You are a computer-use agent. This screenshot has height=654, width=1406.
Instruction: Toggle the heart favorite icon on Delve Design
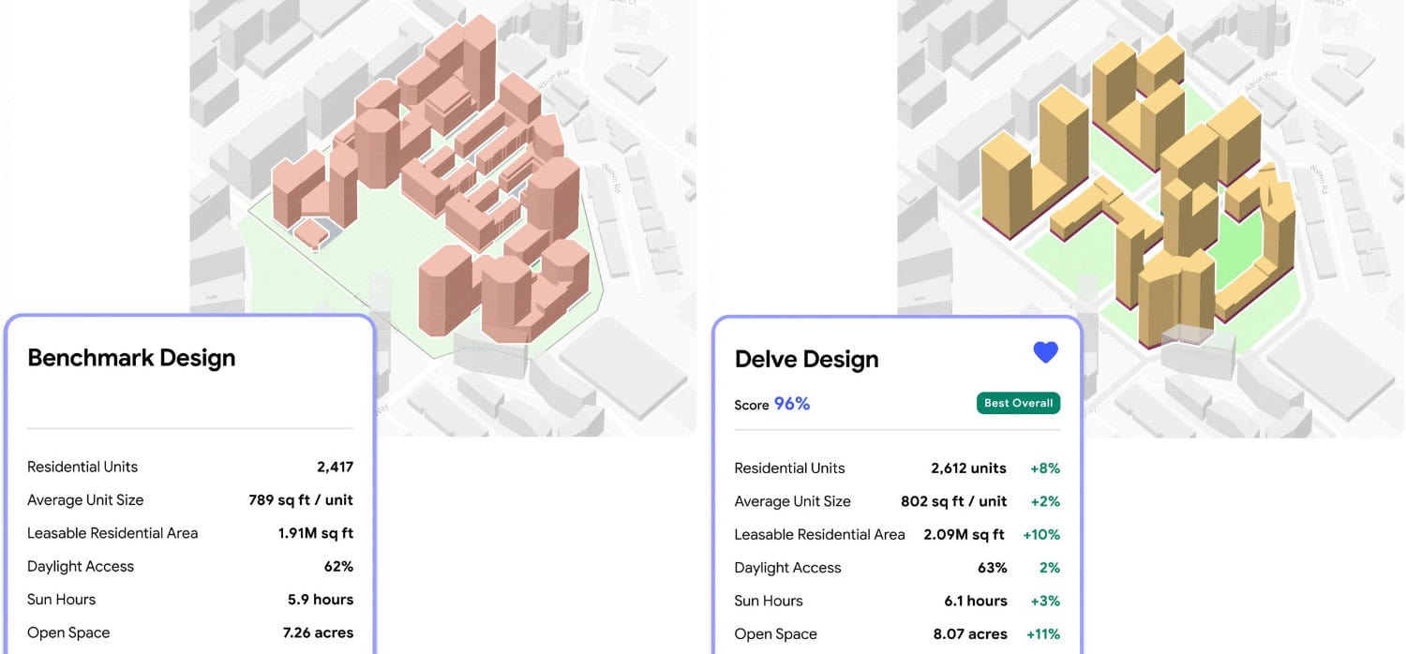1045,351
